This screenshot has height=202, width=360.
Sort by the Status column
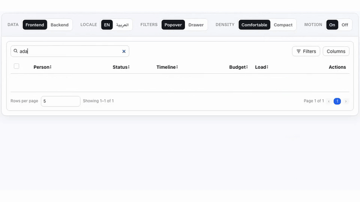pos(121,67)
